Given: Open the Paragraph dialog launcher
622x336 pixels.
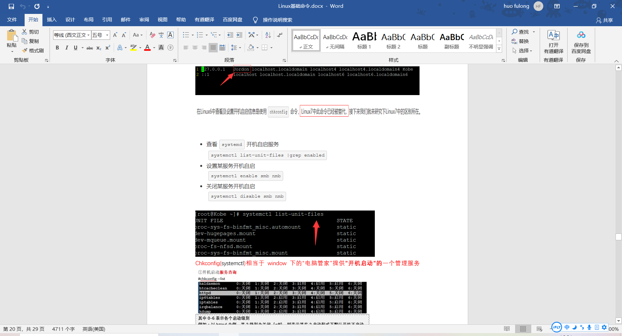Looking at the screenshot, I should click(284, 60).
